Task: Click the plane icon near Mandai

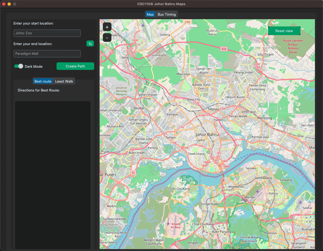Action: click(x=258, y=191)
